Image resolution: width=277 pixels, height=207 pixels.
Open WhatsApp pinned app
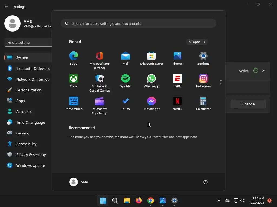pyautogui.click(x=151, y=81)
